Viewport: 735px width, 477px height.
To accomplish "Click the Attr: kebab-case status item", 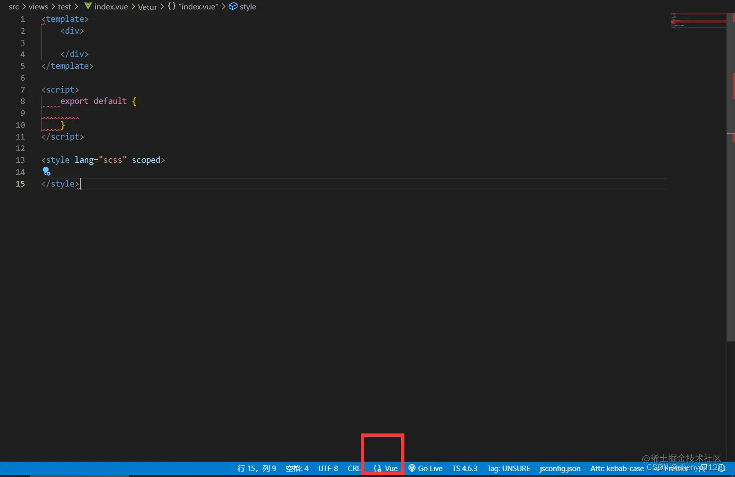I will click(617, 468).
